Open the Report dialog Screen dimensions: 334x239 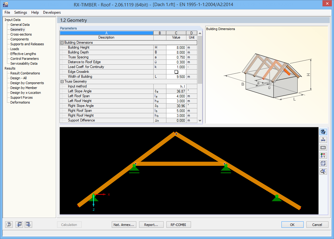[151, 224]
